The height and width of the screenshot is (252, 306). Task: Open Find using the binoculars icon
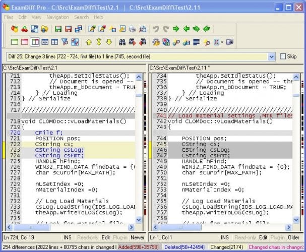(123, 42)
